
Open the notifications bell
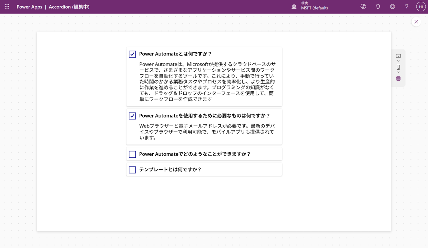(x=378, y=7)
